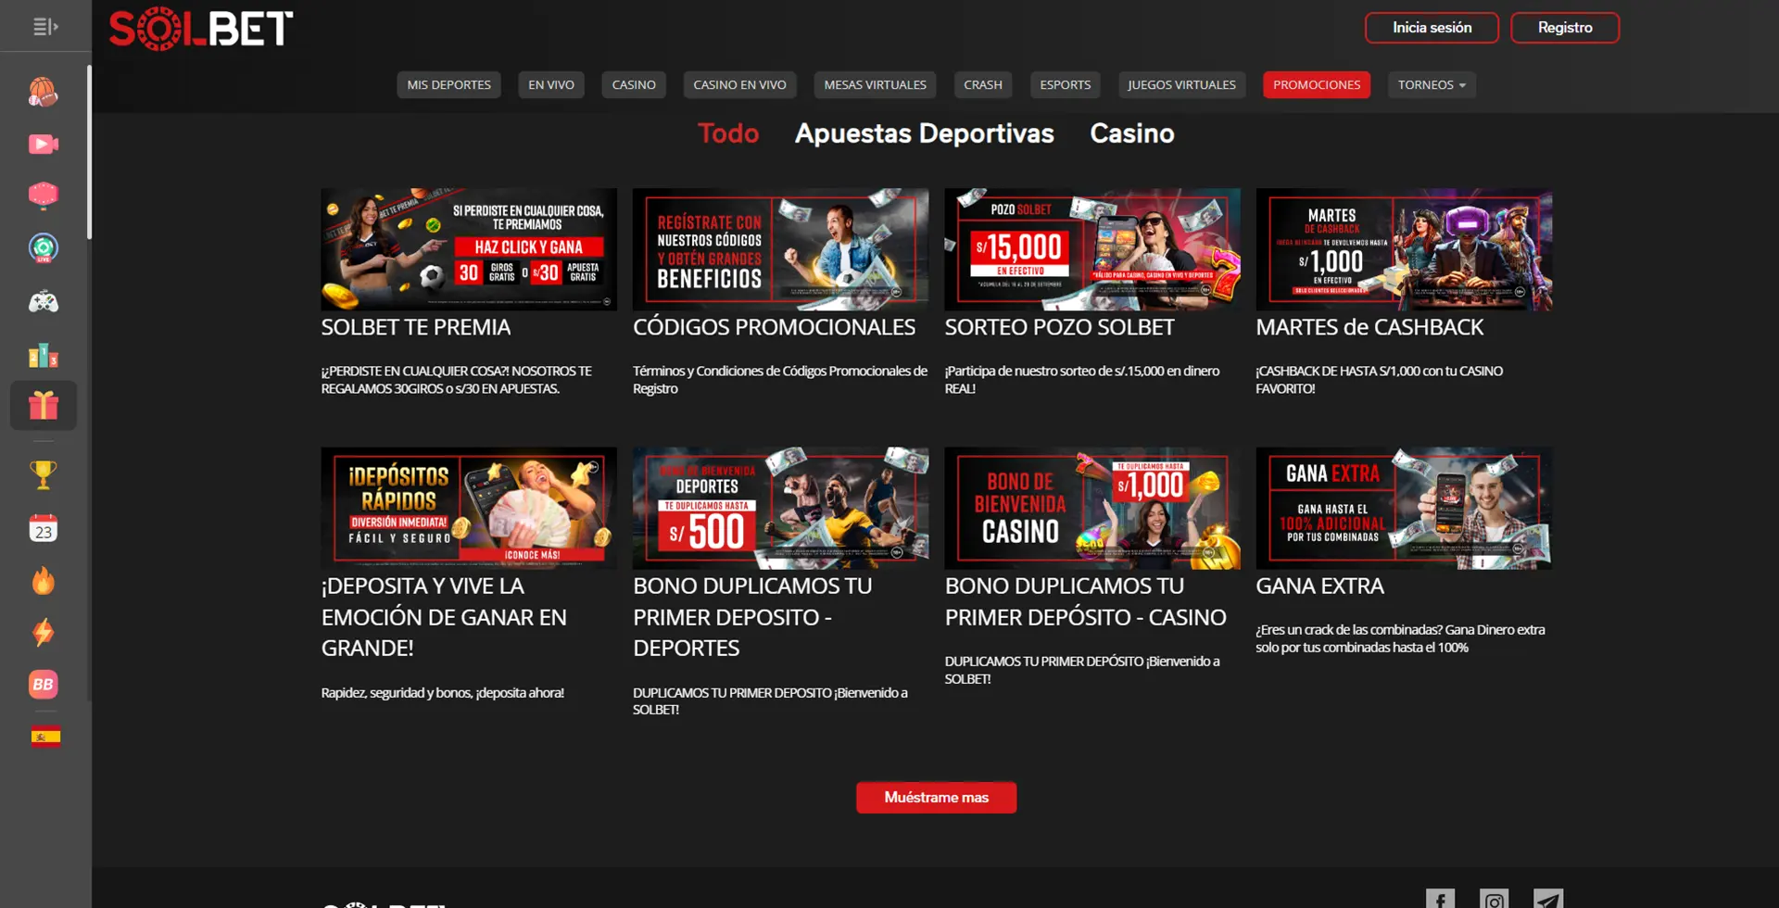Open the Pozo Solbet 15,000 banner

[1092, 249]
